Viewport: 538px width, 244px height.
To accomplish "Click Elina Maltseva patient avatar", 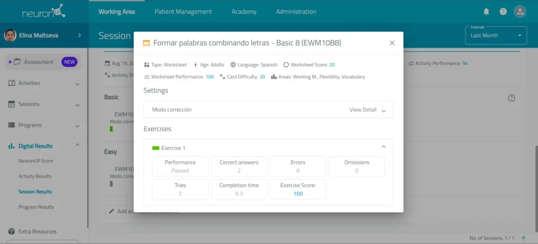I will 10,35.
